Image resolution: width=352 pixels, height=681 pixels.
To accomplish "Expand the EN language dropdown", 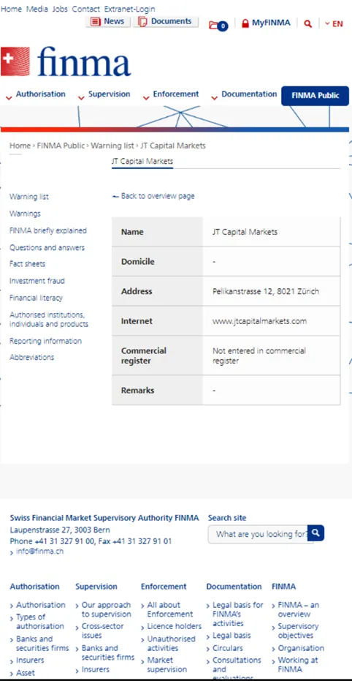I will 334,23.
